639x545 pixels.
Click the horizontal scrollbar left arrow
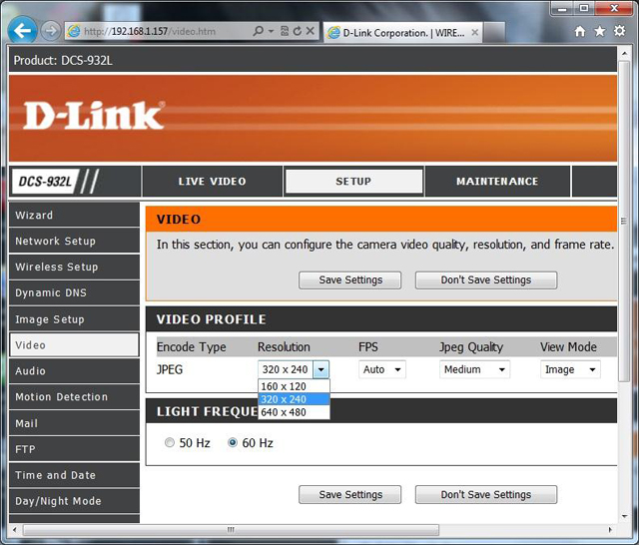point(15,530)
